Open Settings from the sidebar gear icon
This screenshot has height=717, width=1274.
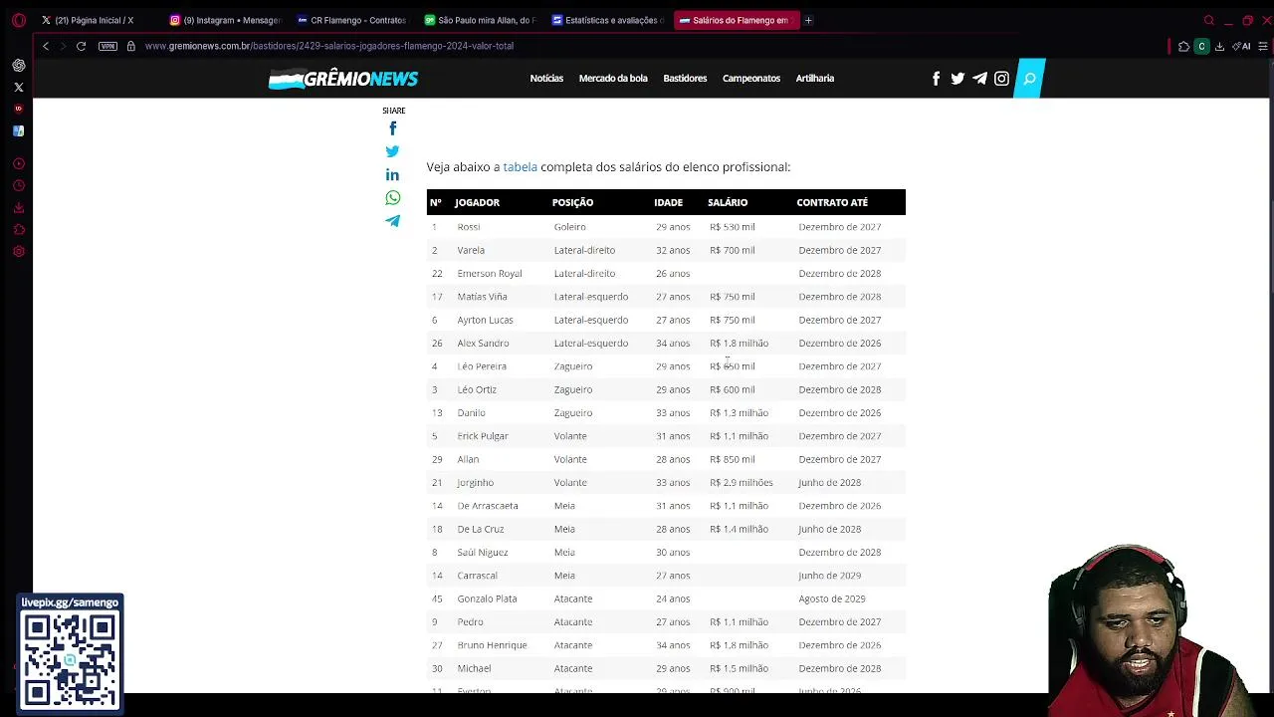[x=19, y=252]
